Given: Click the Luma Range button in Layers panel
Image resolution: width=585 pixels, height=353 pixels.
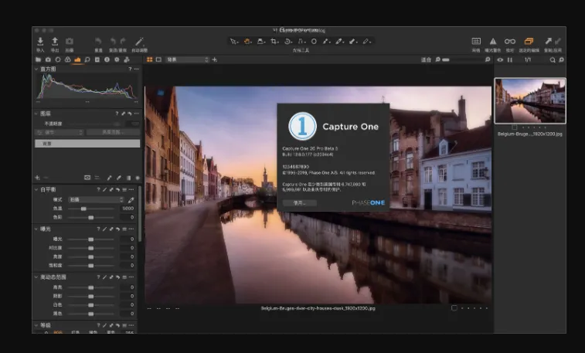Looking at the screenshot, I should coord(113,132).
